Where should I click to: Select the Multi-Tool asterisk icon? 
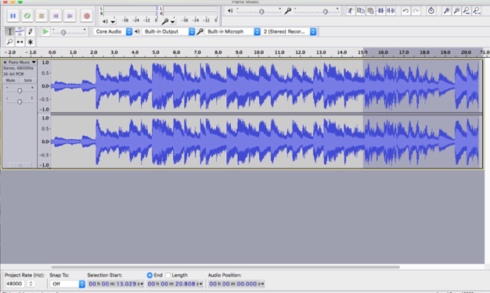pyautogui.click(x=31, y=42)
